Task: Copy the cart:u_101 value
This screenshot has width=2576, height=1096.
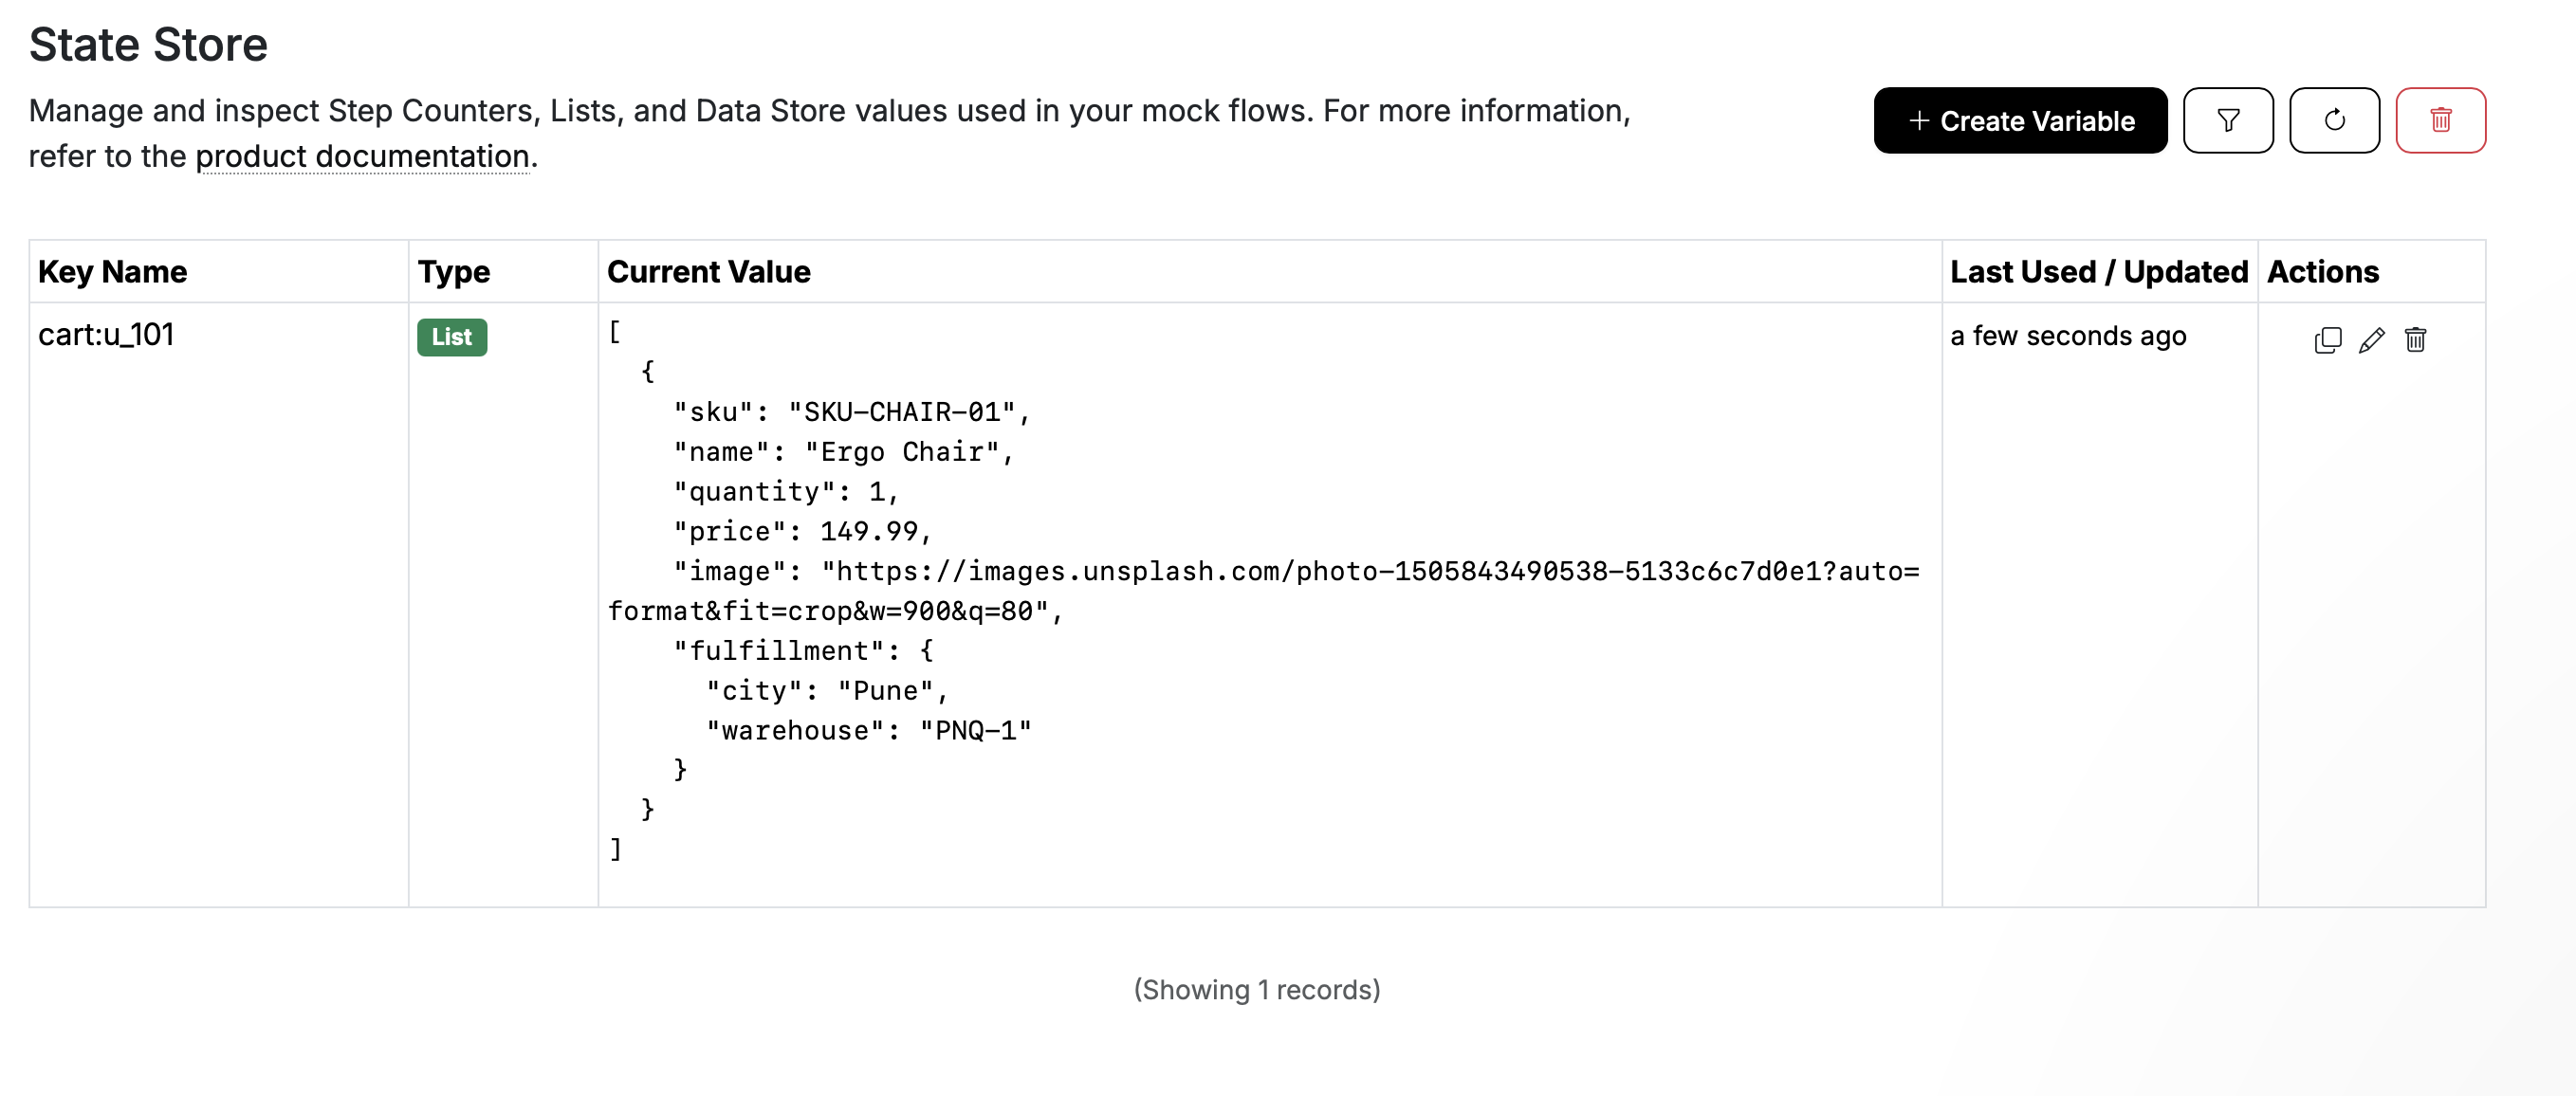Action: coord(2327,340)
